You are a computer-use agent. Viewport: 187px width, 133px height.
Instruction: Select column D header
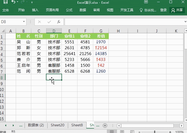coord(54,31)
